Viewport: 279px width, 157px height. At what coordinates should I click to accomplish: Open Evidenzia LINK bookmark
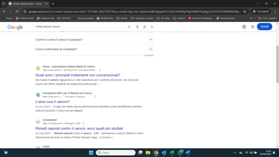(x=25, y=18)
